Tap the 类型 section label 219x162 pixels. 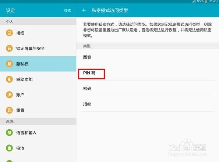87,46
